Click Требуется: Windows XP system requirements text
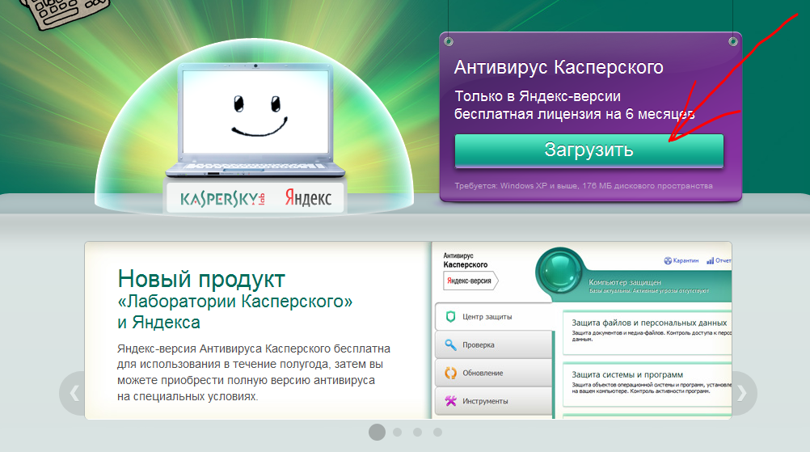The height and width of the screenshot is (452, 810). click(584, 185)
